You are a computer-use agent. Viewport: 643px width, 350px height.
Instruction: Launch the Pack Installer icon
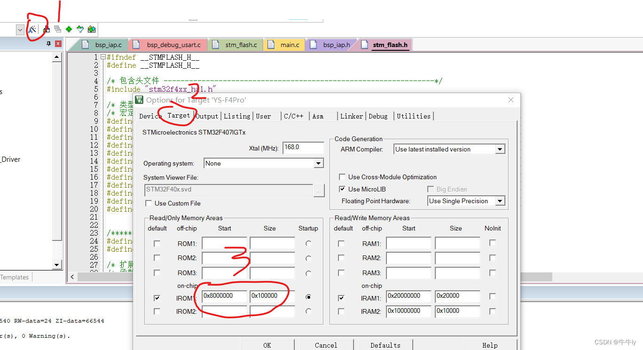[x=91, y=29]
